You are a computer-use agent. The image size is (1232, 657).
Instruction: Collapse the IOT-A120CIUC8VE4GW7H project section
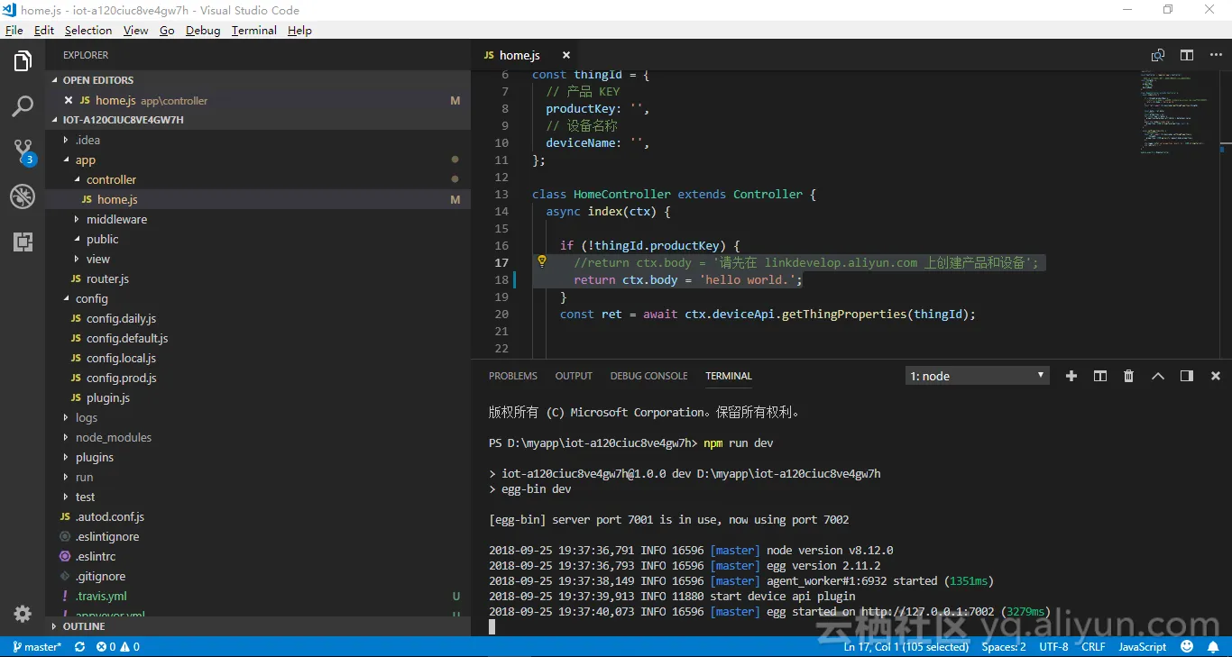pyautogui.click(x=258, y=120)
